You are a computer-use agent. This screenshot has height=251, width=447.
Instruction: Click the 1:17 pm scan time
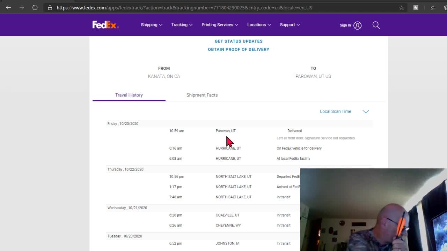[x=176, y=187]
